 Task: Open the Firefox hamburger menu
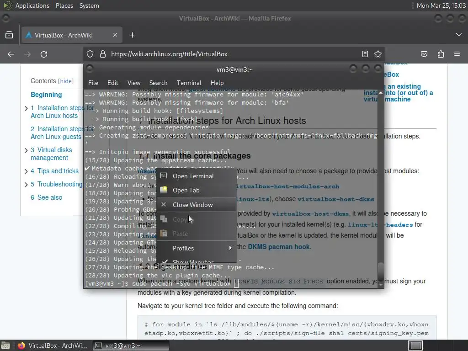tap(457, 54)
